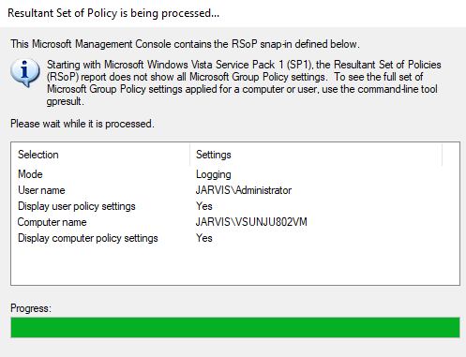Click the green progress bar

[235, 327]
